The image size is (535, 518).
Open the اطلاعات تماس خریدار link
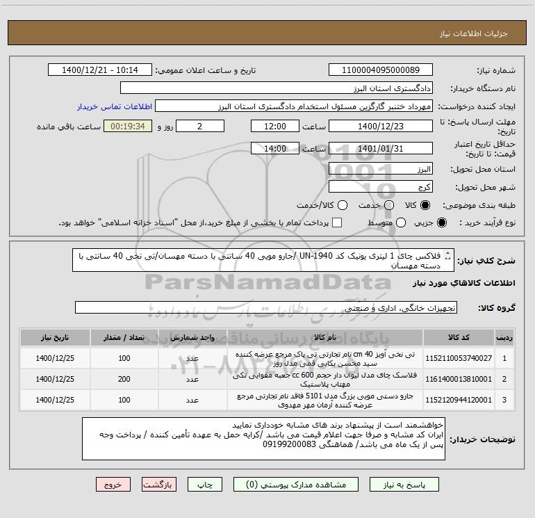115,106
